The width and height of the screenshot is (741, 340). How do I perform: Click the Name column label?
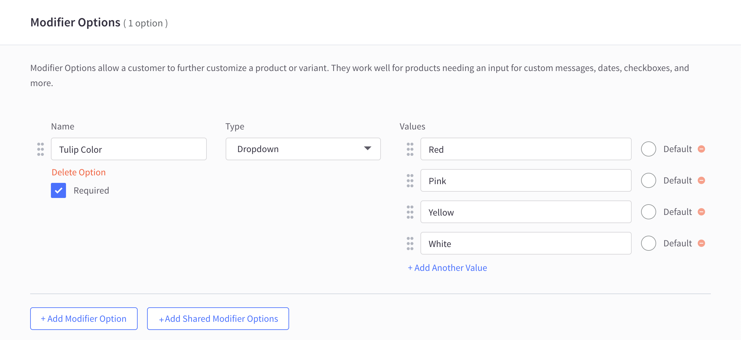63,126
